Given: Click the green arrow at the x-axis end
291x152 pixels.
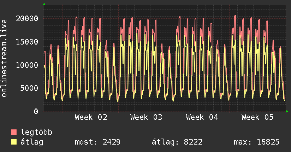Looking at the screenshot, I should click(287, 111).
